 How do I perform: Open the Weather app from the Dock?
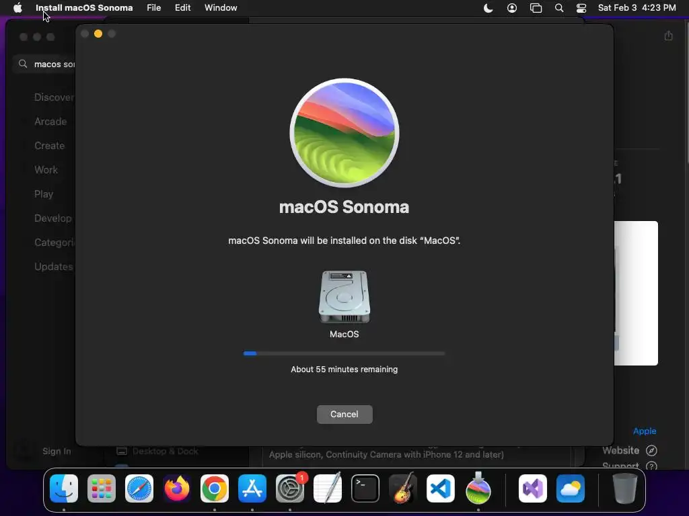(x=571, y=488)
